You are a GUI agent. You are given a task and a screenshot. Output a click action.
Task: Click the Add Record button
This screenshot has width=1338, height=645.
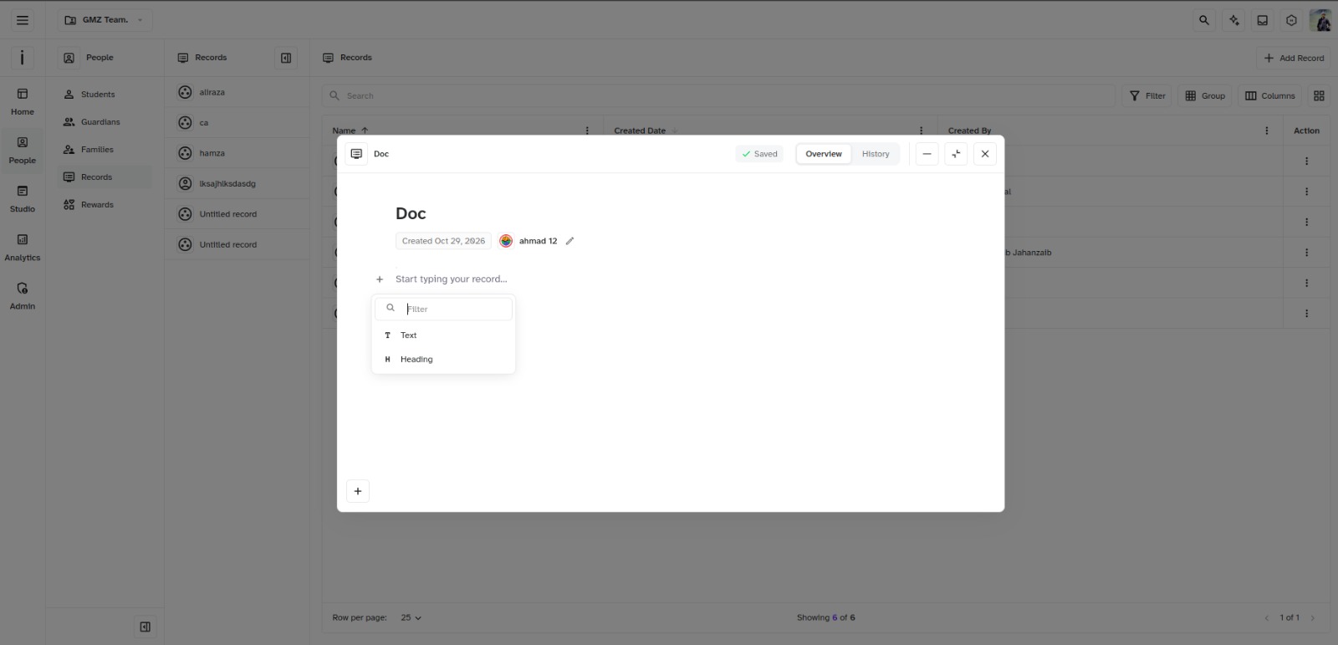(x=1294, y=58)
